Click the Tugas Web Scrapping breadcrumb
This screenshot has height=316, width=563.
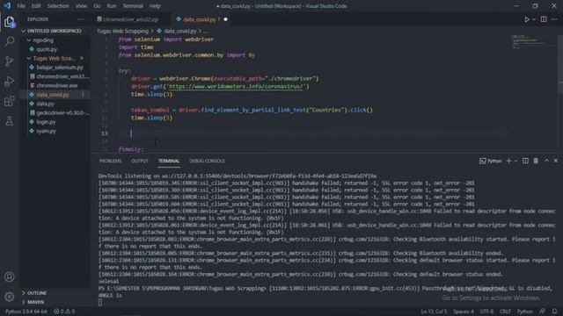pyautogui.click(x=122, y=32)
